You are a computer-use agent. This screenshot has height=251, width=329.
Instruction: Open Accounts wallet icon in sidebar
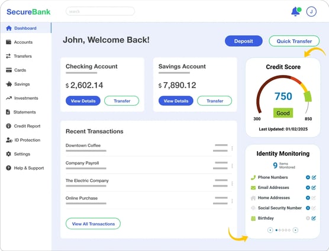click(x=9, y=42)
